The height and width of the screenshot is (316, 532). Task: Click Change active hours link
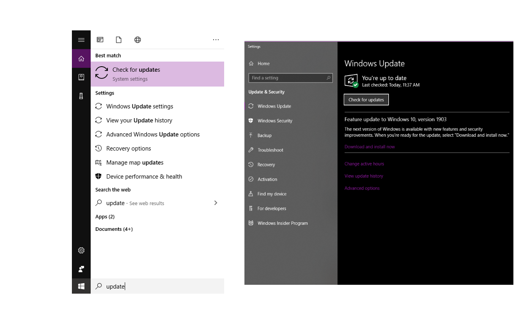(364, 164)
